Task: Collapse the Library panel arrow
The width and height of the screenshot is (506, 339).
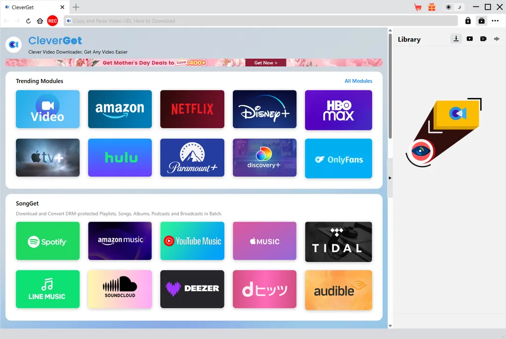Action: [390, 178]
